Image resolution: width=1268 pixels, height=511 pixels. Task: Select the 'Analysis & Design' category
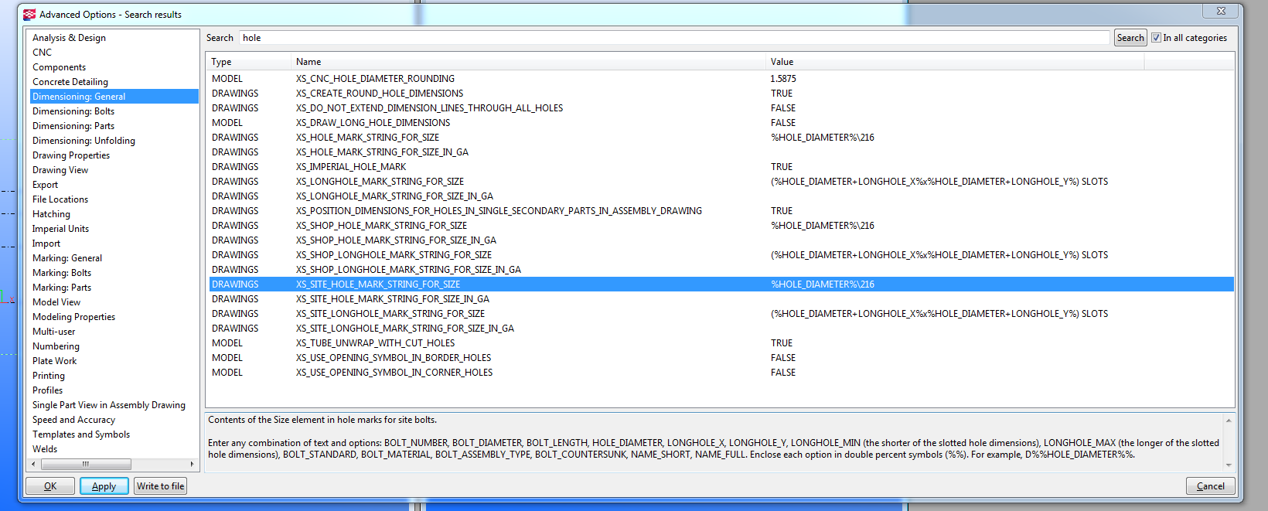69,38
